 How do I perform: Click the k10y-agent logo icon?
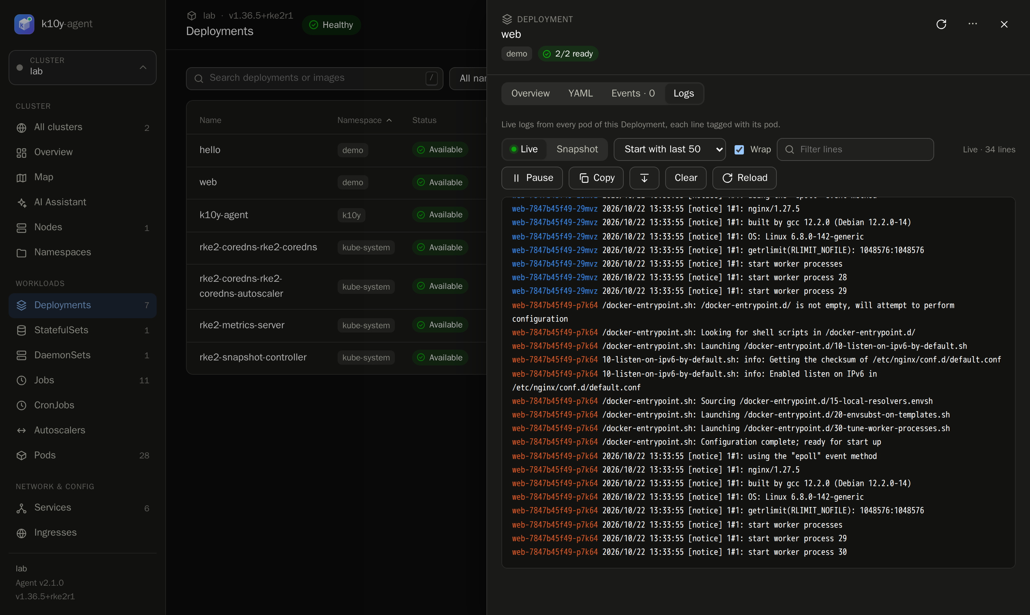point(24,24)
